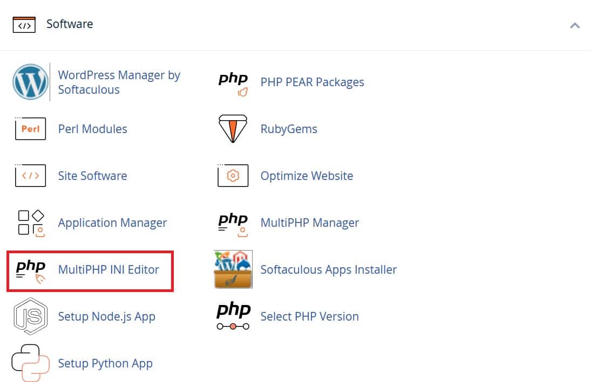Click the highlighted MultiPHP INI Editor icon

click(x=31, y=269)
